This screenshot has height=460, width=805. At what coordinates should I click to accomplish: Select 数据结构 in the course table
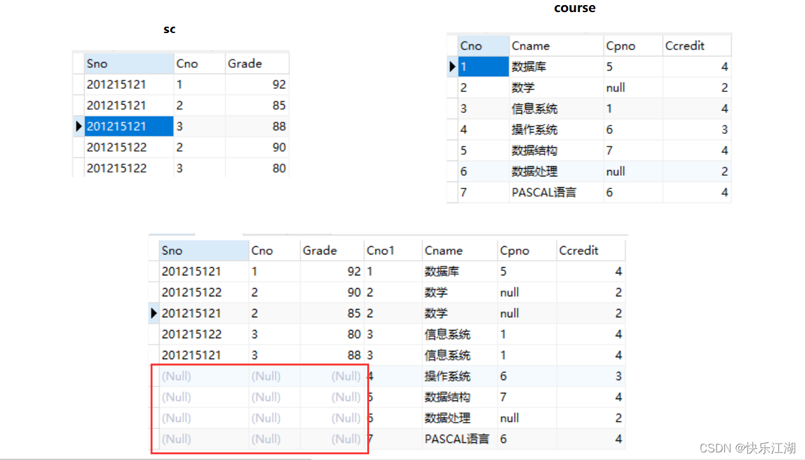click(x=557, y=150)
